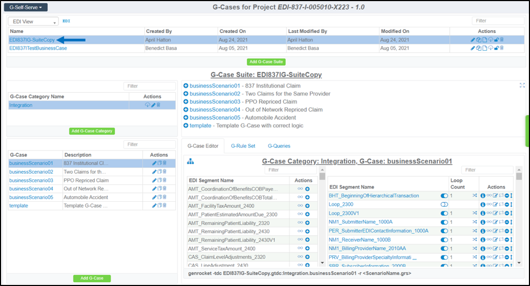Click the up-down reorder icon for PER_SubmitterEDIContactInformation_1000A
Viewport: 530px width, 286px height.
click(512, 231)
